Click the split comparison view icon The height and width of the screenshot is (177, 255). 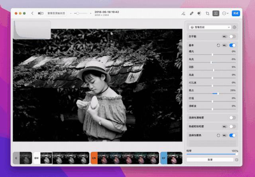click(x=41, y=13)
